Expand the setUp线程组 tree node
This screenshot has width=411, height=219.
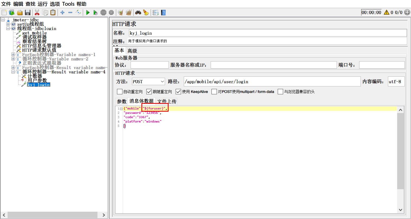pos(8,24)
